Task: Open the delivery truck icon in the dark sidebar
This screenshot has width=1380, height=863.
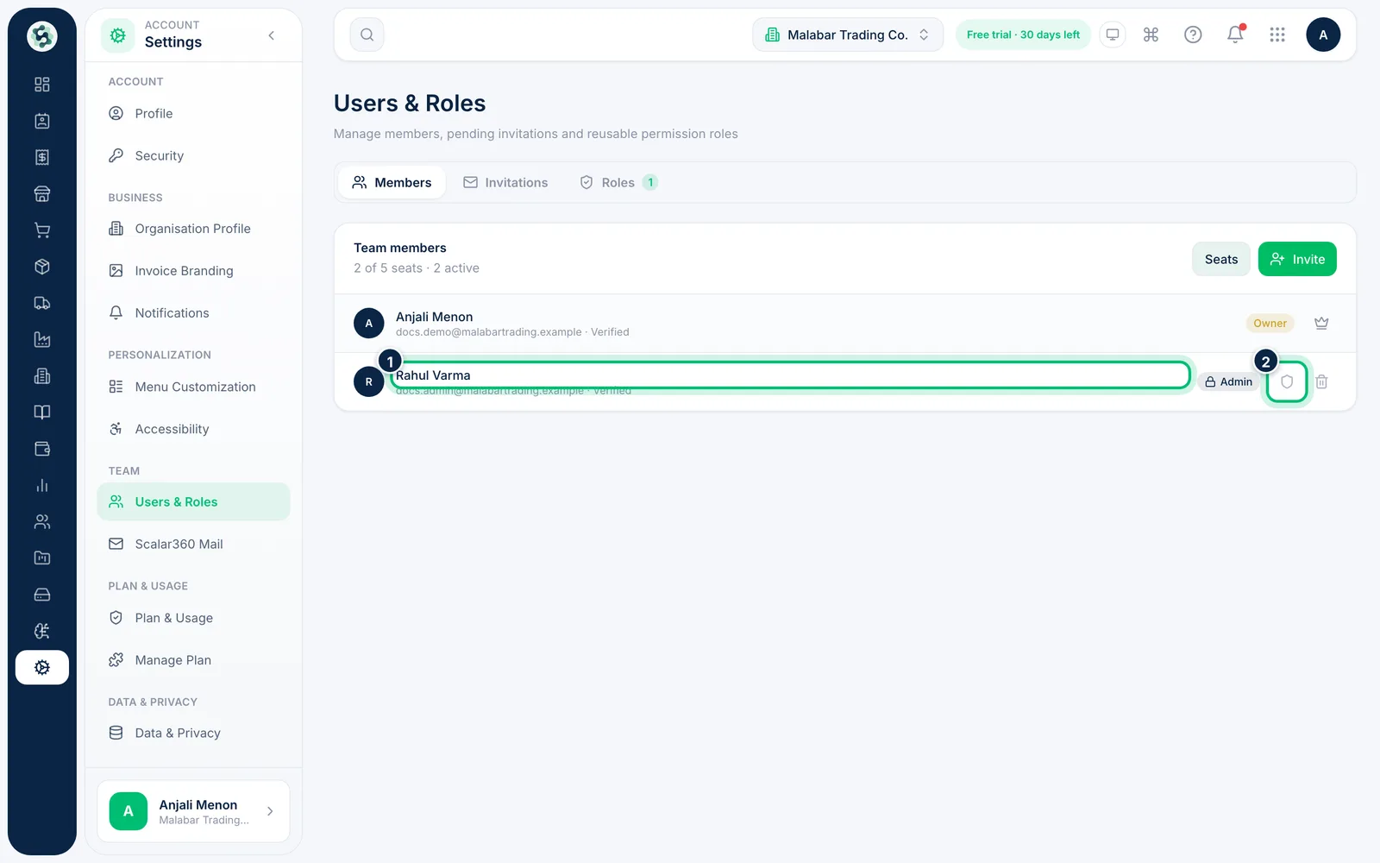Action: pyautogui.click(x=41, y=303)
